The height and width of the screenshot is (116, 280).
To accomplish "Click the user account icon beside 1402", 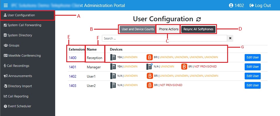I will click(231, 6).
